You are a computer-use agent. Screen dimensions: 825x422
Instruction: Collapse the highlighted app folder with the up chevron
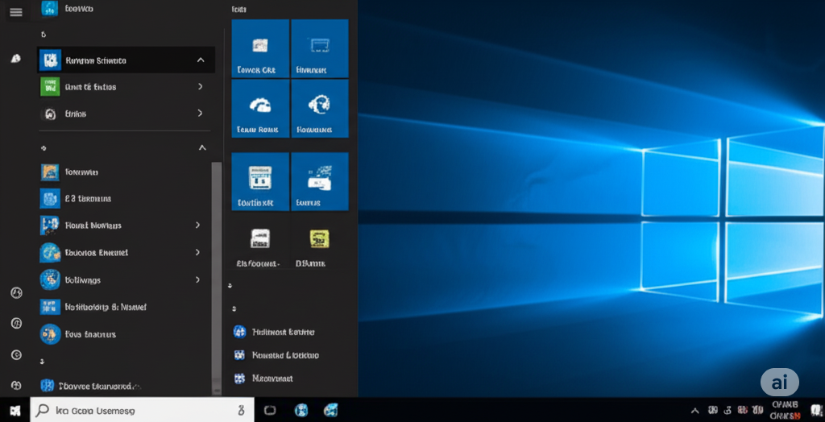coord(201,60)
